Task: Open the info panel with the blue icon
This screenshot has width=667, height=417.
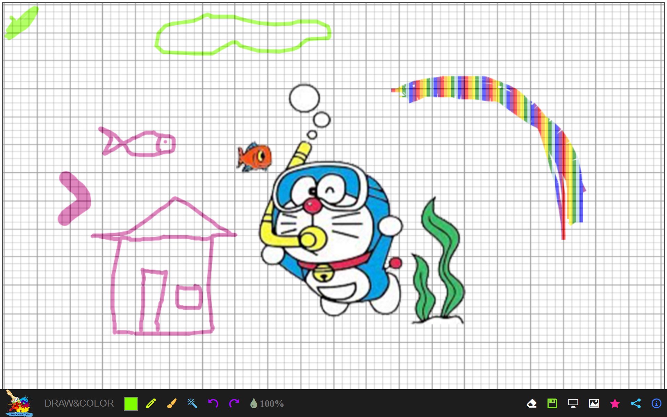Action: click(656, 403)
